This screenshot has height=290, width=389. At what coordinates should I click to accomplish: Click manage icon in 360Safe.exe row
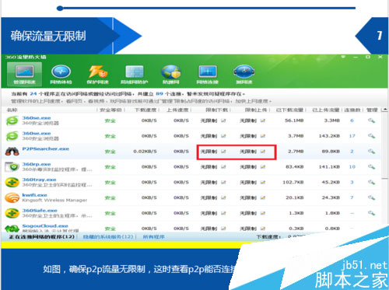(x=371, y=213)
